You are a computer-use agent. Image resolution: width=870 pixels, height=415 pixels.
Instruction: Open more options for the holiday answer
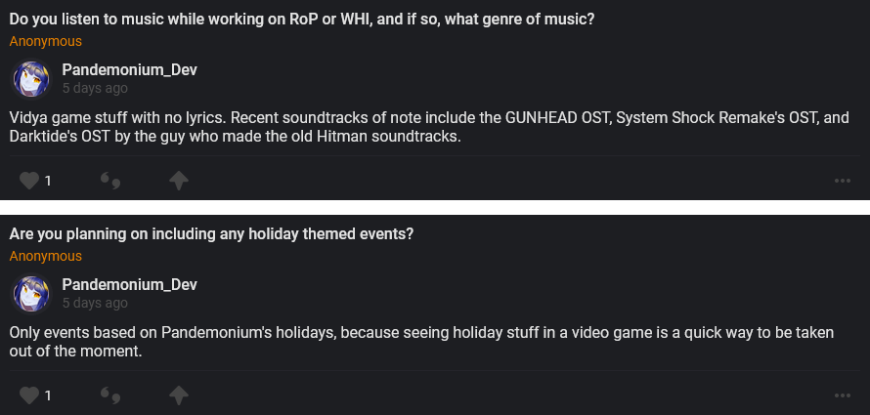pos(842,395)
